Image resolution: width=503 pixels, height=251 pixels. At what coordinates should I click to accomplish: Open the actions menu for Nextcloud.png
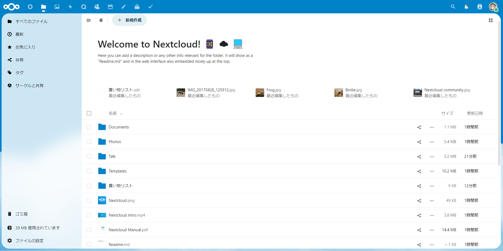(432, 201)
